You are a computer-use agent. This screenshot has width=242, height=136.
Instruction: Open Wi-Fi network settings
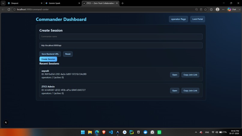(x=213, y=132)
